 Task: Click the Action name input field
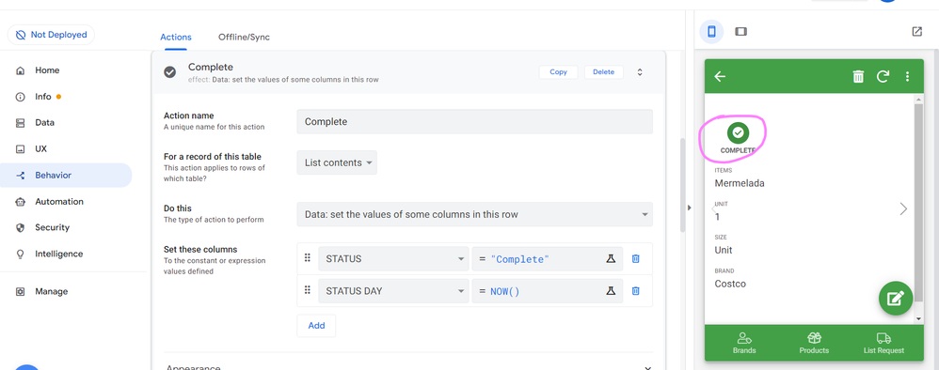tap(474, 121)
